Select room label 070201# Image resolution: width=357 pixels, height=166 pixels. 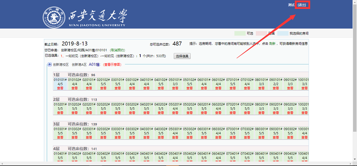[232, 105]
